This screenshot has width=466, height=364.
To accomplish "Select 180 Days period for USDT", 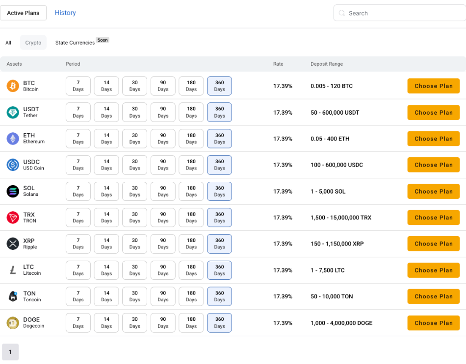I will tap(191, 112).
